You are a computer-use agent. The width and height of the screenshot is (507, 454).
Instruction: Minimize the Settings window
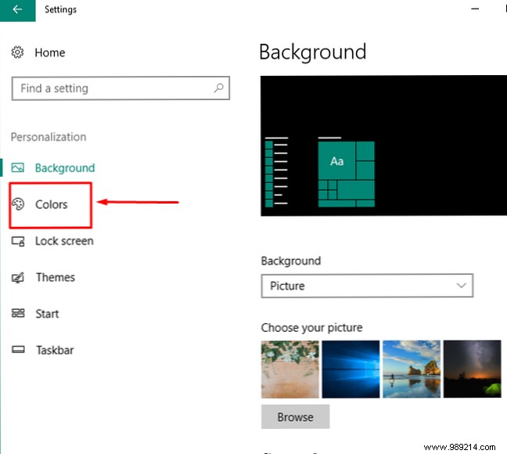475,9
